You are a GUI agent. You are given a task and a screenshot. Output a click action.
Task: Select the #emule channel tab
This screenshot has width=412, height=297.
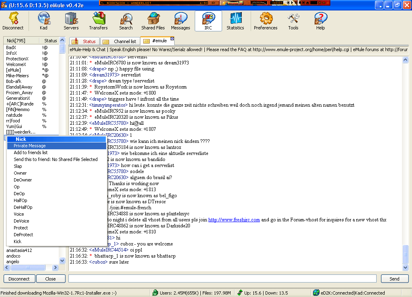(157, 41)
